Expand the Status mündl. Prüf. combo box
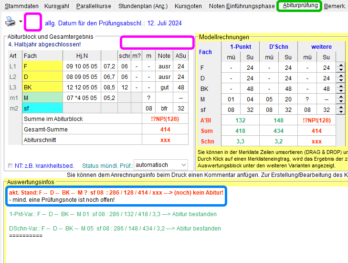 184,165
